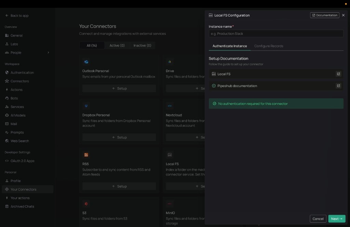
Task: Click the MinIO connector icon
Action: [170, 204]
